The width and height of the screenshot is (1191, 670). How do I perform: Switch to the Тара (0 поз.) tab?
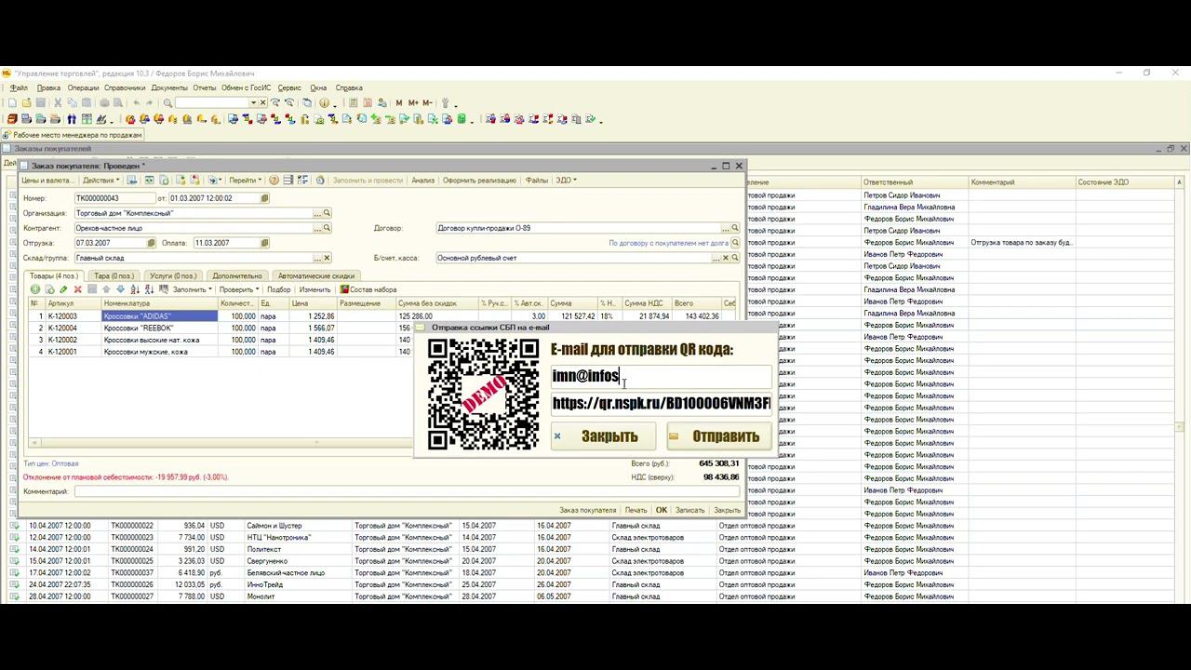point(114,275)
